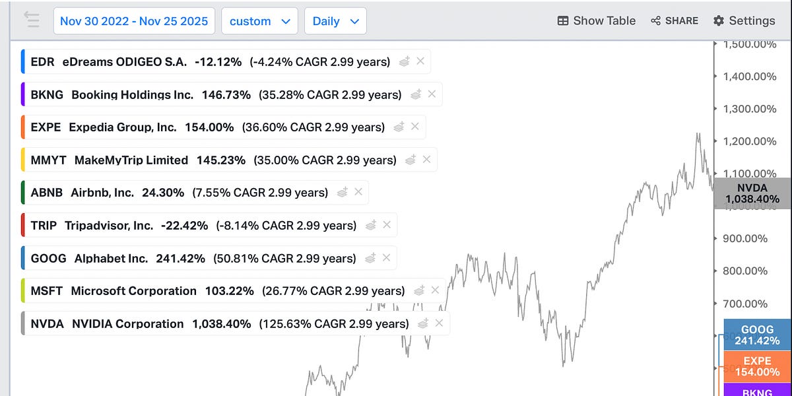Click the stack icon beside Microsoft Corporation
This screenshot has width=792, height=396.
coord(419,290)
